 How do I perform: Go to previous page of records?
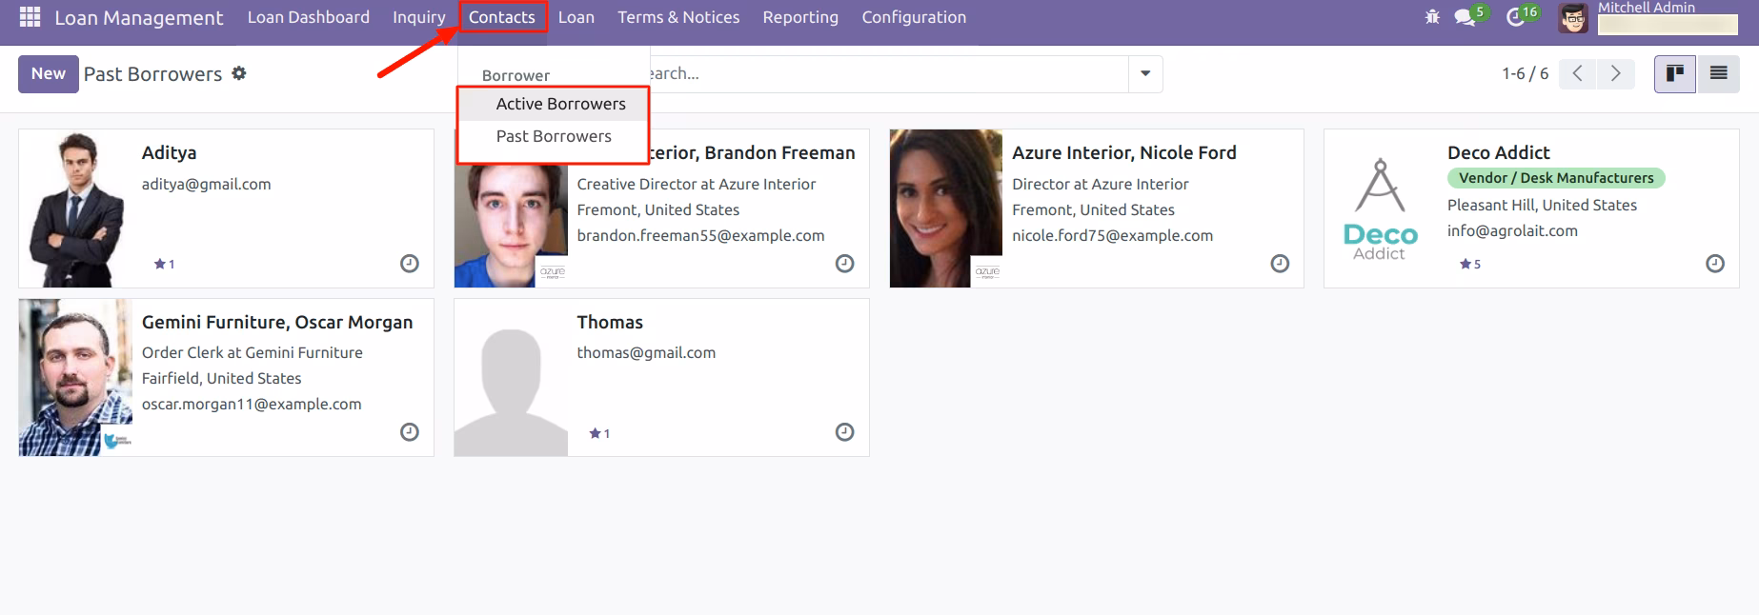point(1578,73)
